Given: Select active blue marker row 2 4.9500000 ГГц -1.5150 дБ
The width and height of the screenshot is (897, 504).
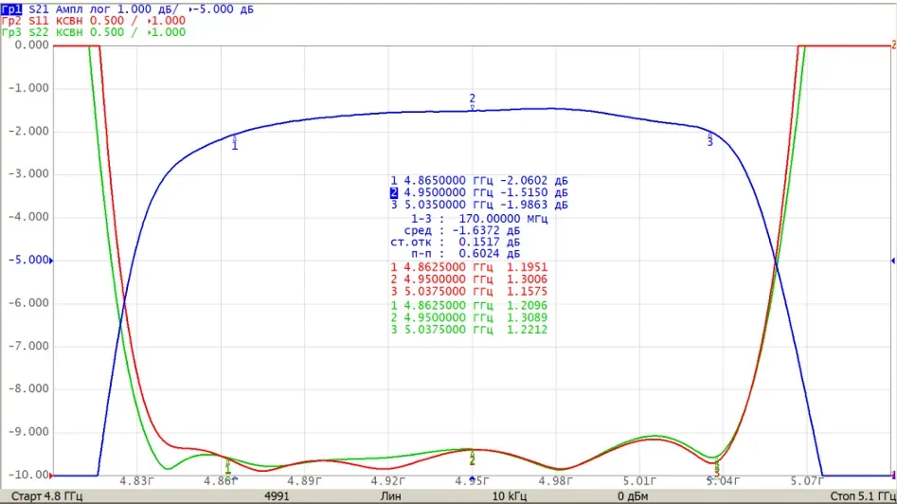Looking at the screenshot, I should tap(479, 193).
